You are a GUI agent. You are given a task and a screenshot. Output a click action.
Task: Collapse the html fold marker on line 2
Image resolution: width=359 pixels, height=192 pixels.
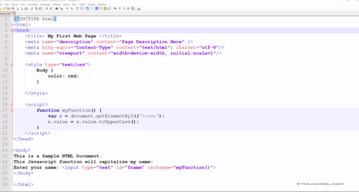12,25
